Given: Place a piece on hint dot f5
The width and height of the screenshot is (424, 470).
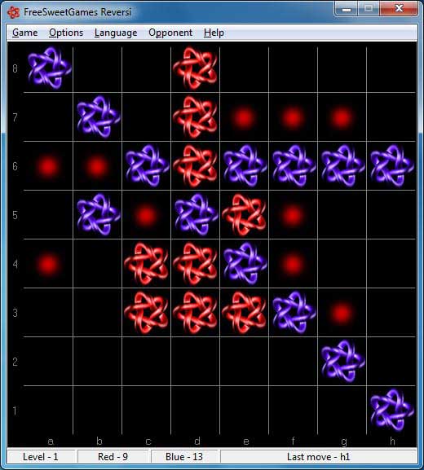Looking at the screenshot, I should pos(293,215).
